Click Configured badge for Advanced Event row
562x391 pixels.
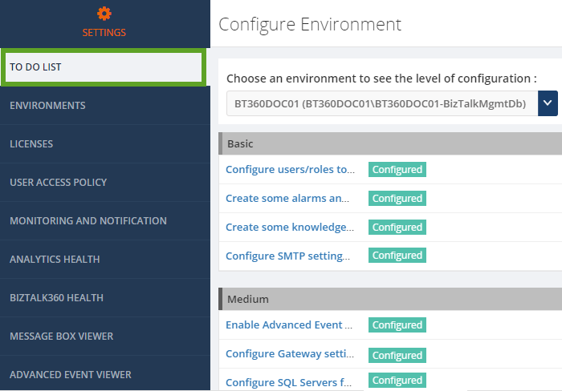pyautogui.click(x=397, y=324)
